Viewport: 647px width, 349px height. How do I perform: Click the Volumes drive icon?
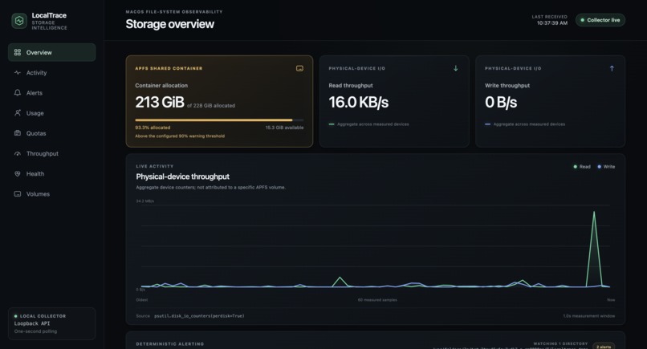[18, 194]
